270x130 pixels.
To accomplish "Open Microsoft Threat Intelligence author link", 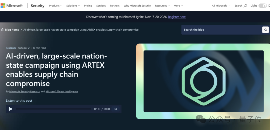I will 62,91.
